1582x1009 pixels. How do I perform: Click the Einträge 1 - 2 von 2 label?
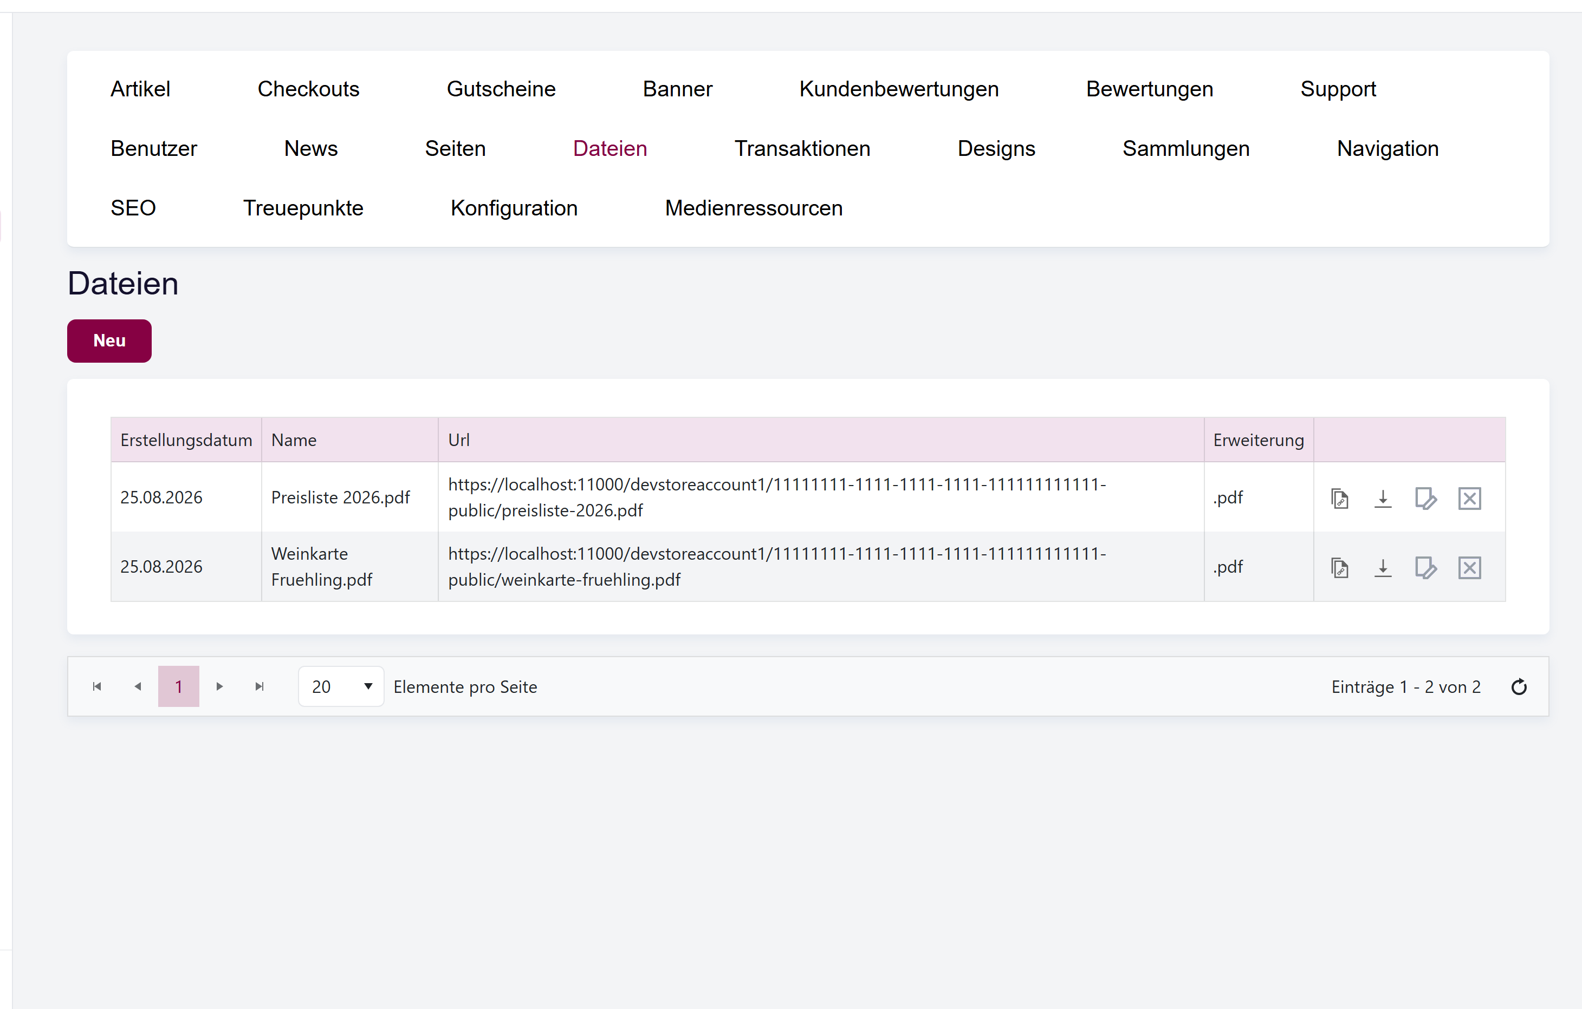[x=1406, y=687]
